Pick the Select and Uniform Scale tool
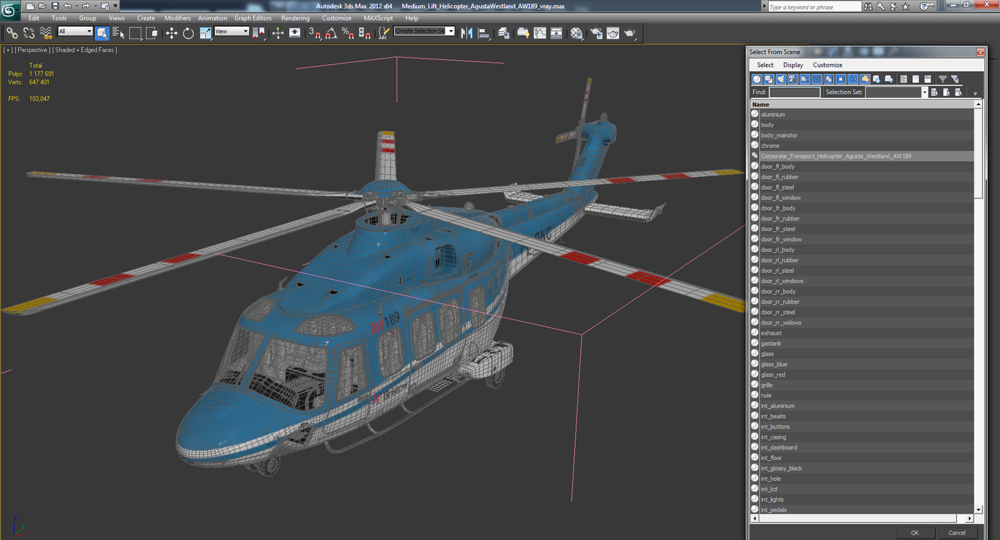Image resolution: width=1000 pixels, height=540 pixels. coord(205,32)
